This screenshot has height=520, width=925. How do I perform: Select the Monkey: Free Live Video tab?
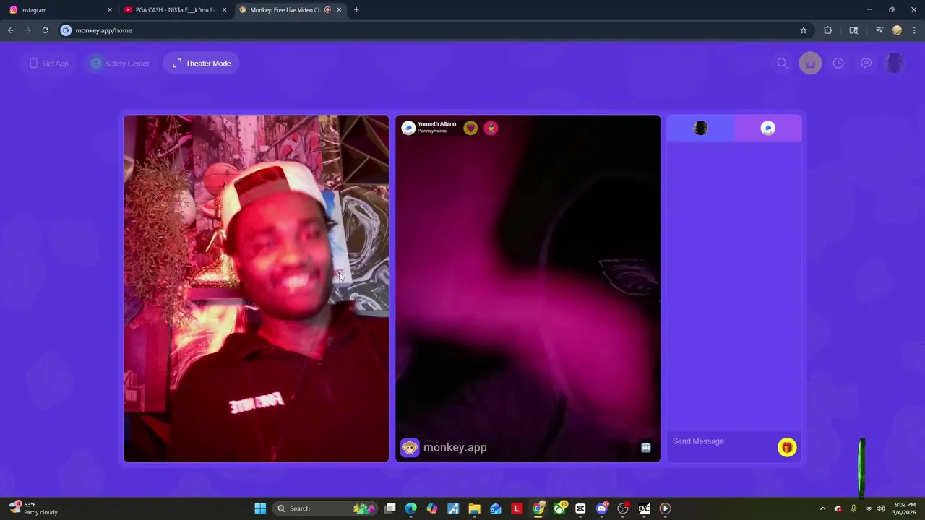point(289,10)
